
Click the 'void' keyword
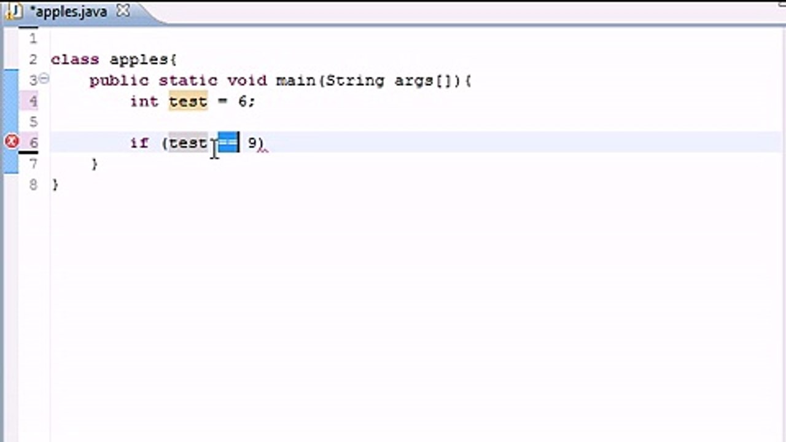(247, 80)
